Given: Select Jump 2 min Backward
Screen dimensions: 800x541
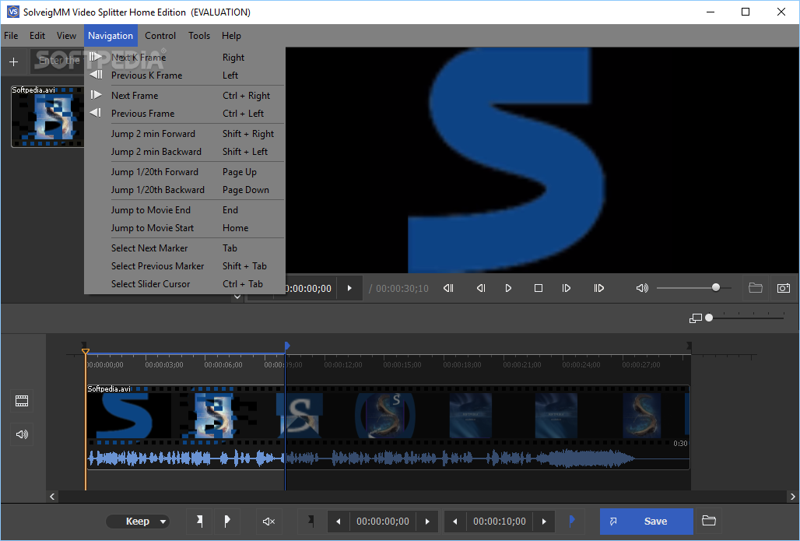Looking at the screenshot, I should 184,152.
